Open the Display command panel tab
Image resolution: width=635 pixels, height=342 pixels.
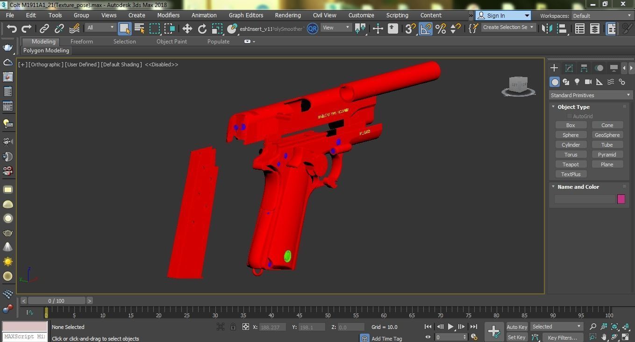[x=614, y=68]
